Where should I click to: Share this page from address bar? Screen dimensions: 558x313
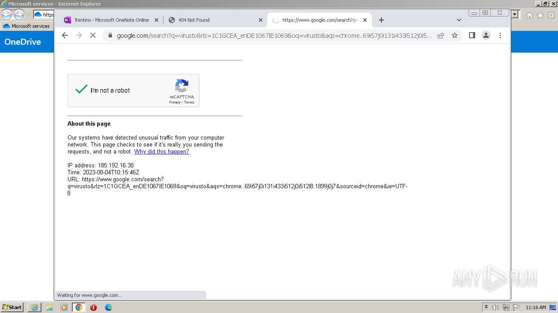[441, 36]
